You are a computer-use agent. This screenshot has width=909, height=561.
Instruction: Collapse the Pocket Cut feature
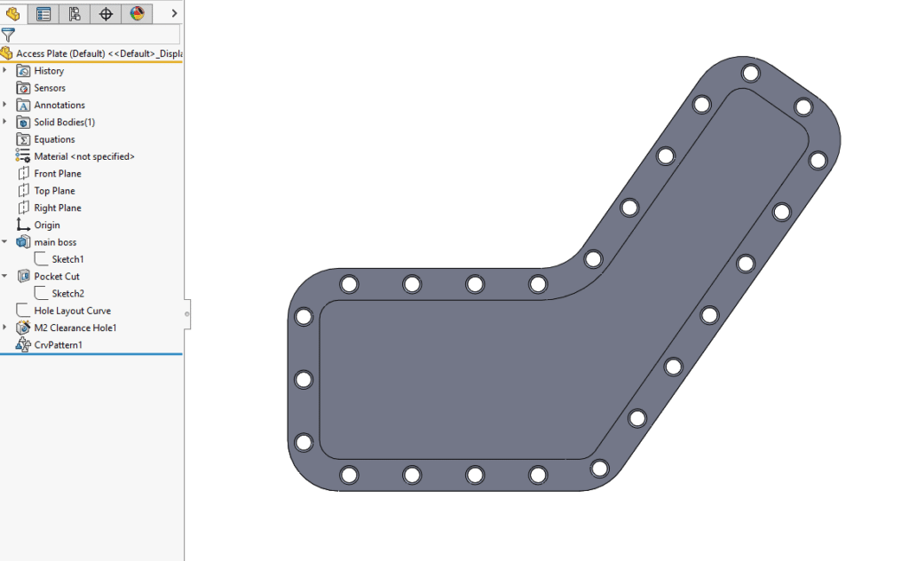[x=5, y=275]
